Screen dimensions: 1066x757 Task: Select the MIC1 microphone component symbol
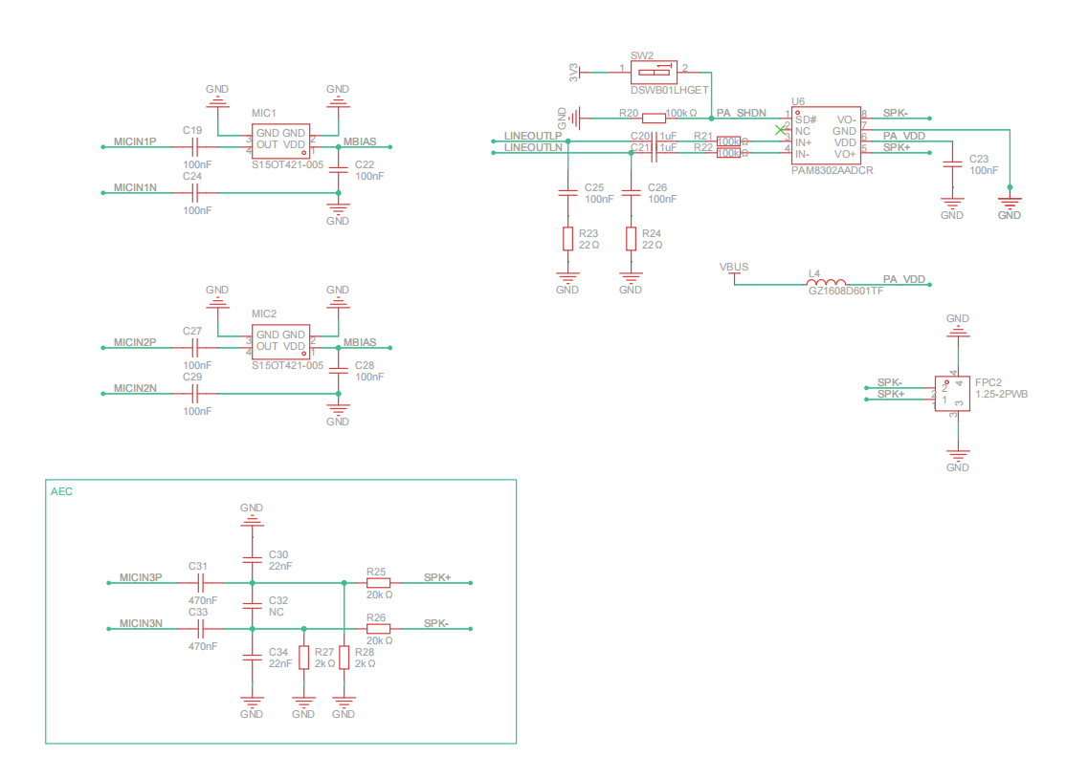coord(280,139)
